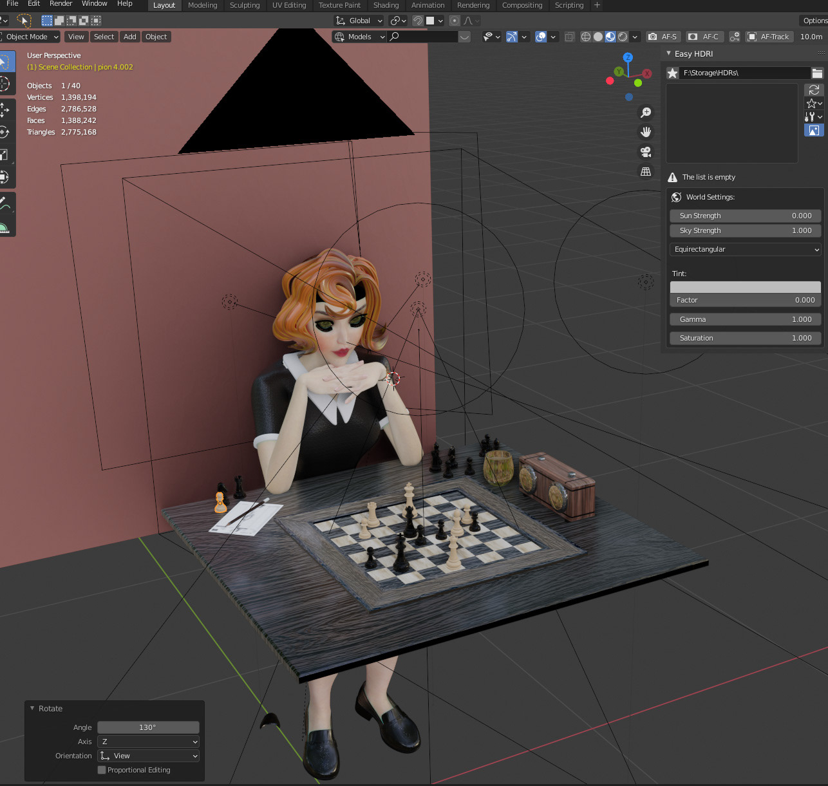Click the AF-Track button

point(769,37)
